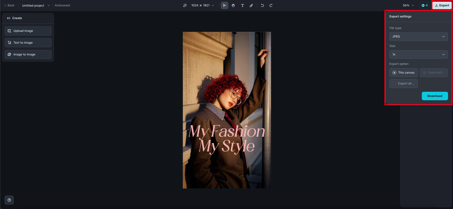Image resolution: width=453 pixels, height=209 pixels.
Task: Click the Autosaved status text
Action: click(x=62, y=5)
